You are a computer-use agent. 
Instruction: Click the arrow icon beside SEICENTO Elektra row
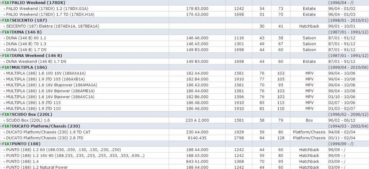point(4,26)
